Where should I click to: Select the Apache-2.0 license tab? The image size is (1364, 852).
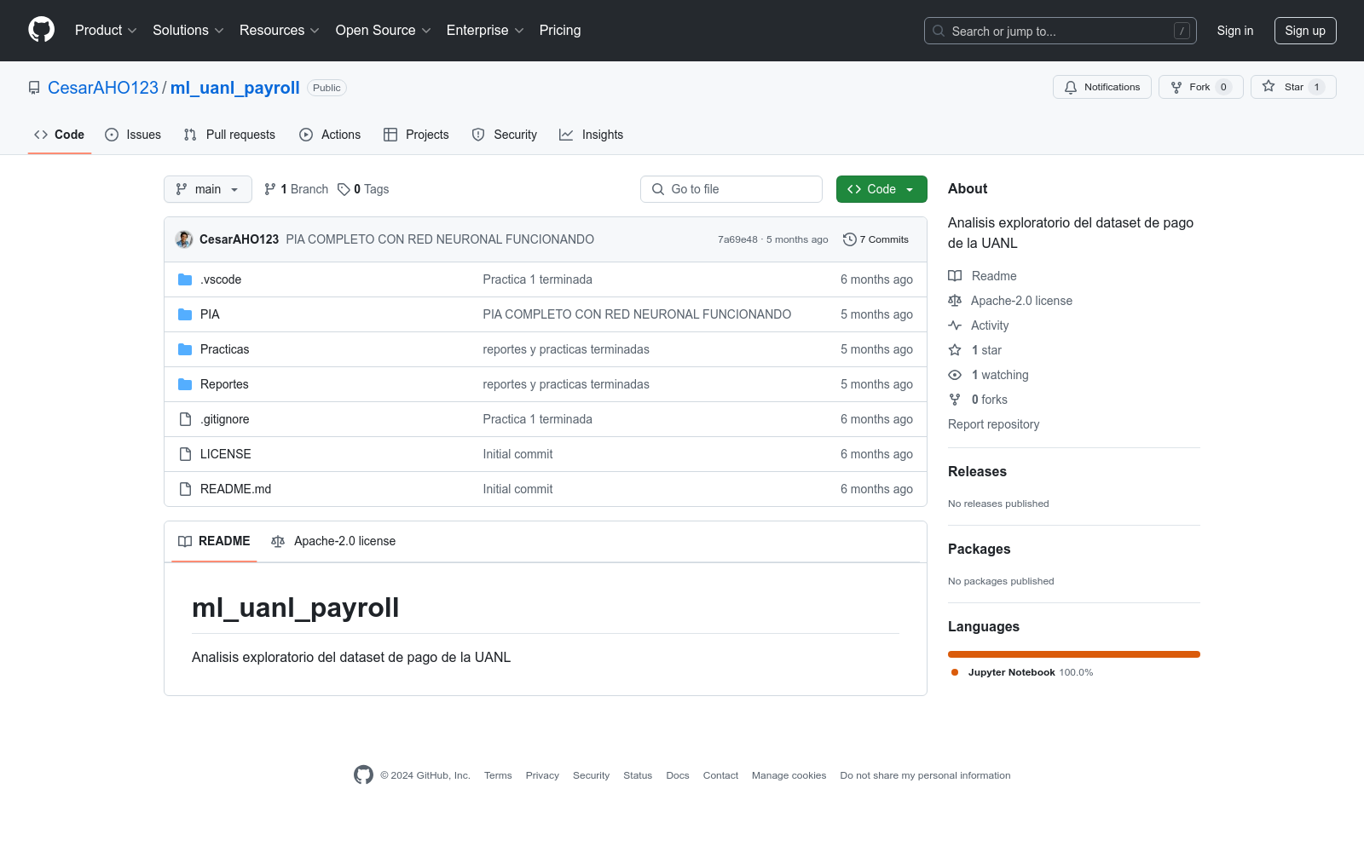pyautogui.click(x=333, y=541)
